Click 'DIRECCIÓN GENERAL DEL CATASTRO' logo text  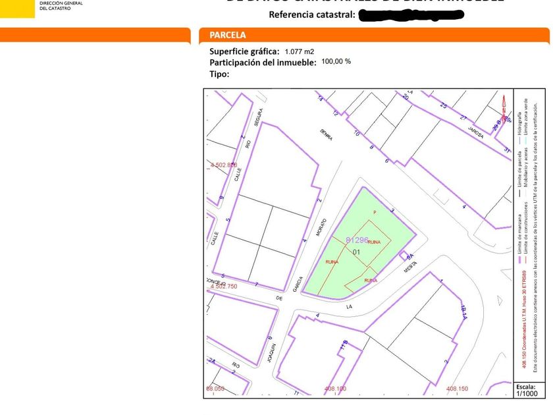[61, 5]
